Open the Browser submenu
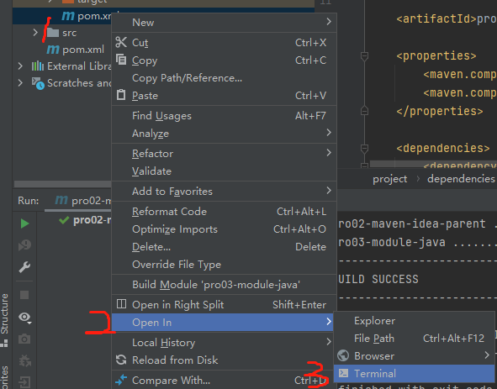Viewport: 497px width, 389px height. (414, 356)
